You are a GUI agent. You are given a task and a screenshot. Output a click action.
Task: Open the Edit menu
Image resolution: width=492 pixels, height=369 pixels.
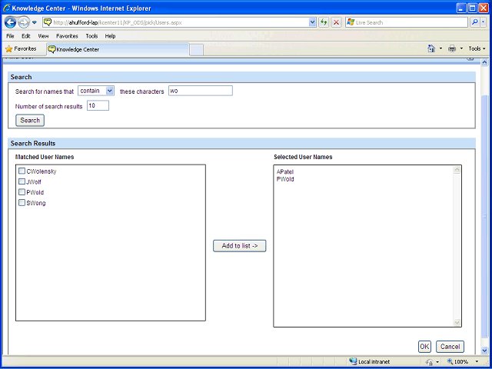click(x=25, y=36)
